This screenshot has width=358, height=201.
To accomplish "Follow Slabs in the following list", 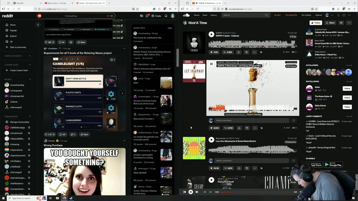I will [347, 88].
